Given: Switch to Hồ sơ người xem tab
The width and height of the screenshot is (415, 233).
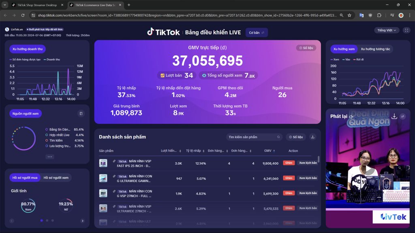Looking at the screenshot, I should 56,178.
